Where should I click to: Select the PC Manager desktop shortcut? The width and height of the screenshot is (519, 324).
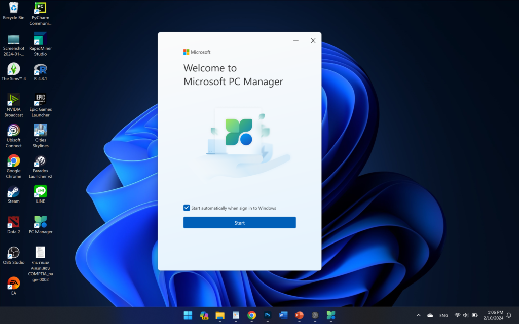click(41, 225)
